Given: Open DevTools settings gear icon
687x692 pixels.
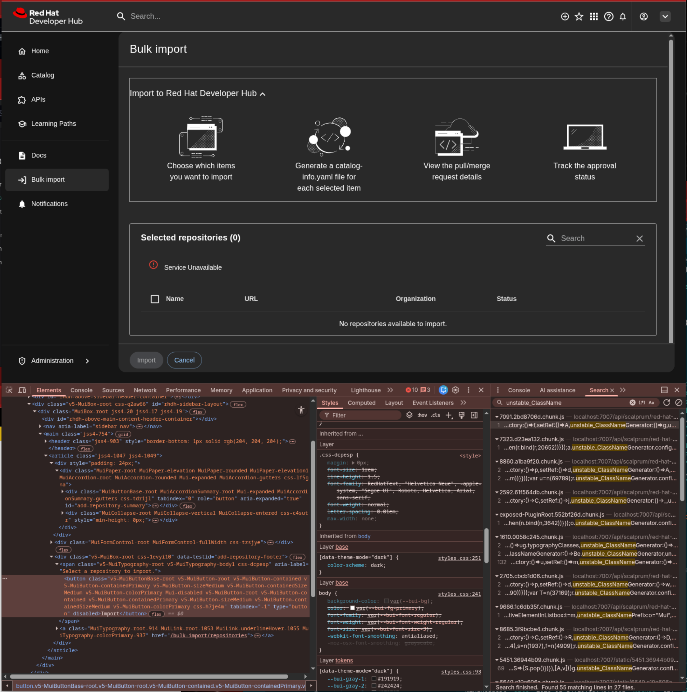Looking at the screenshot, I should tap(456, 390).
